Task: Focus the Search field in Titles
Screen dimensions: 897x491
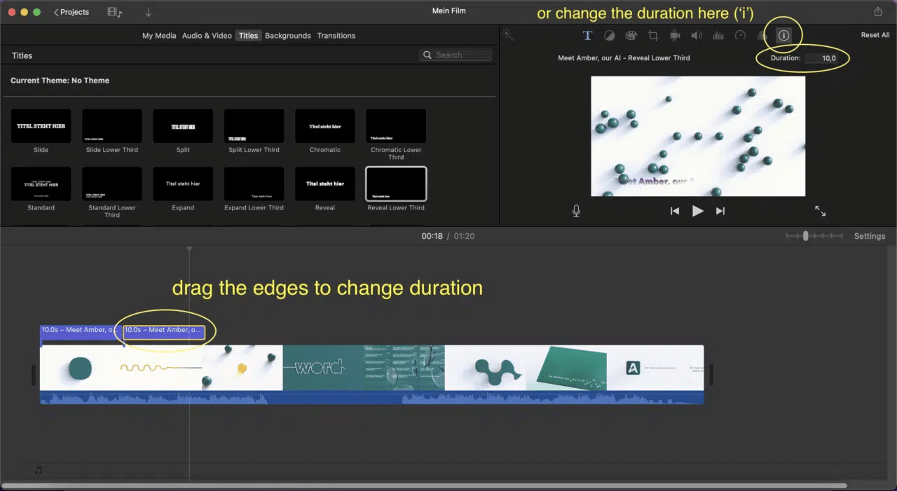Action: pos(456,55)
